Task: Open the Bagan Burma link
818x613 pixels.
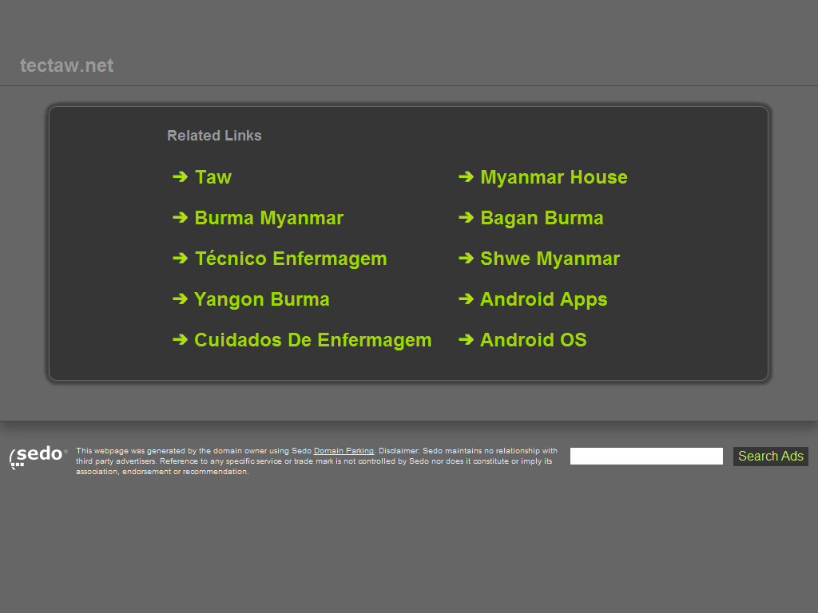Action: coord(542,218)
